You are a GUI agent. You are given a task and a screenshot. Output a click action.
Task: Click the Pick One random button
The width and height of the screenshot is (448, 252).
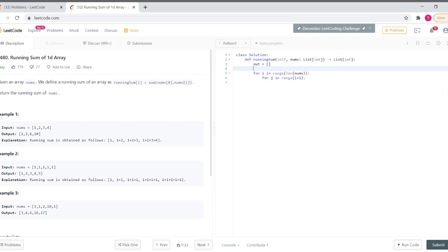pyautogui.click(x=128, y=245)
